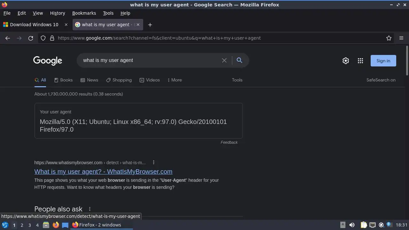Image resolution: width=409 pixels, height=230 pixels.
Task: Show desktop using taskbar icon
Action: point(65,225)
